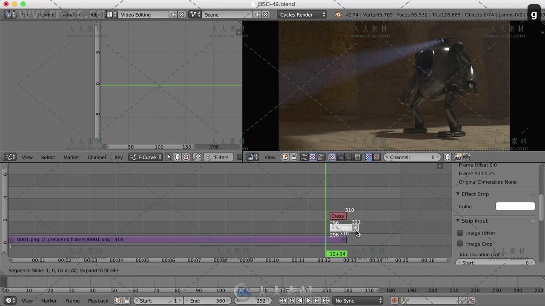Image resolution: width=545 pixels, height=306 pixels.
Task: Select the sequencer view type icon
Action: pyautogui.click(x=304, y=157)
